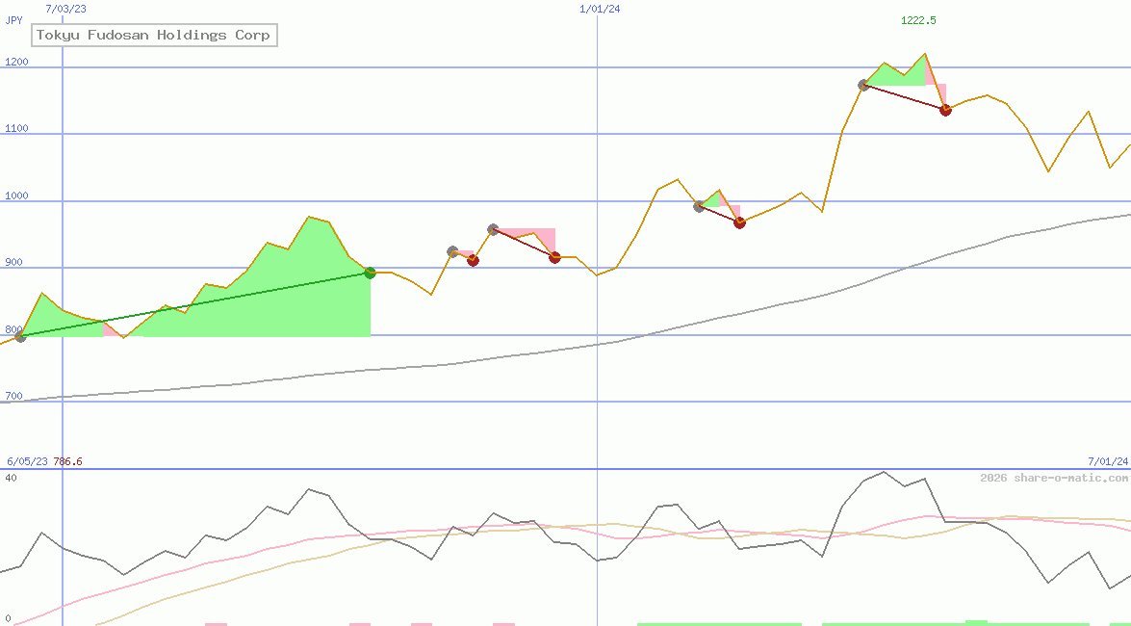Image resolution: width=1131 pixels, height=626 pixels.
Task: Click the red exit marker of the 1200-level trade
Action: [x=945, y=111]
